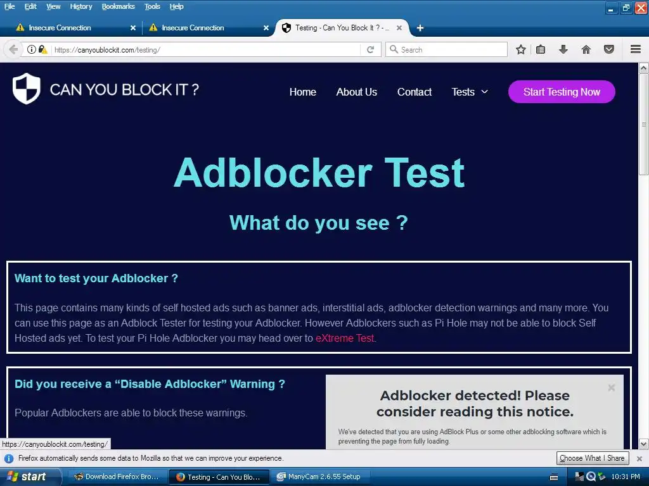Dismiss the Adblocker detected notice
This screenshot has width=649, height=486.
(x=612, y=388)
